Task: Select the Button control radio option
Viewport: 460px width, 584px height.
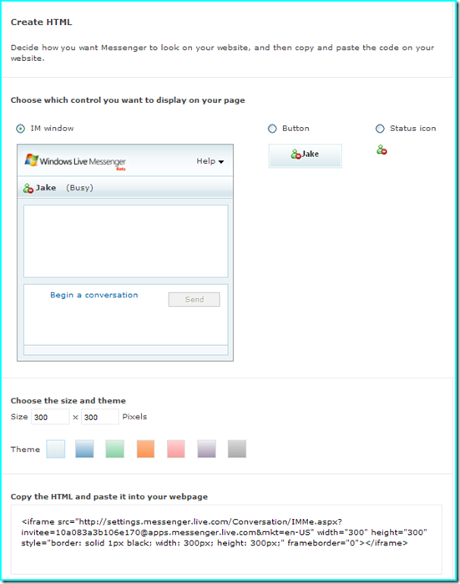Action: [272, 129]
